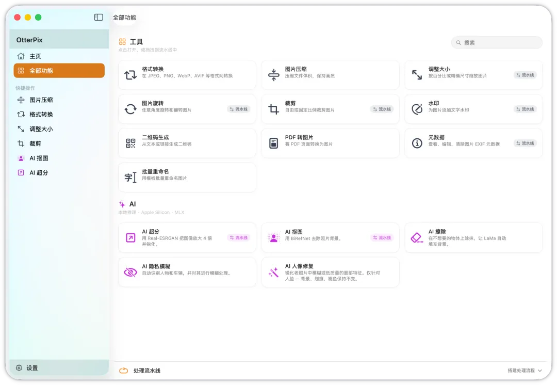
Task: Click the 流水线 badge on AI 超分 card
Action: (x=238, y=237)
